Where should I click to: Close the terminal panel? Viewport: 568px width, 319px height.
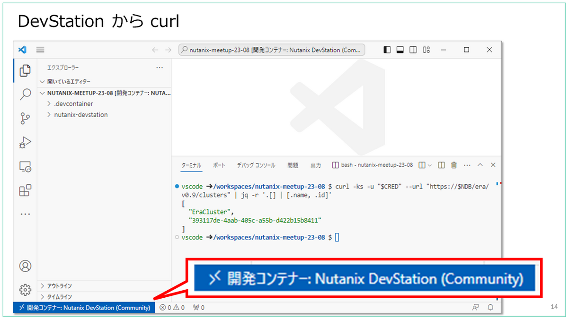(x=493, y=165)
